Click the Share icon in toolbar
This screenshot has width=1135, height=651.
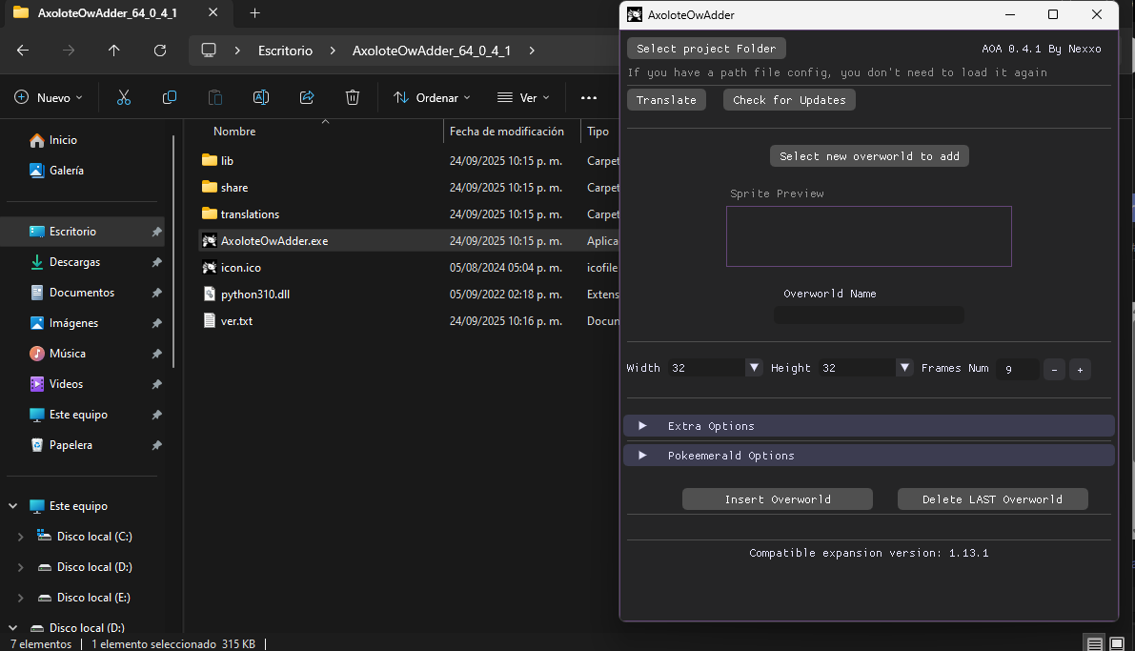[307, 97]
